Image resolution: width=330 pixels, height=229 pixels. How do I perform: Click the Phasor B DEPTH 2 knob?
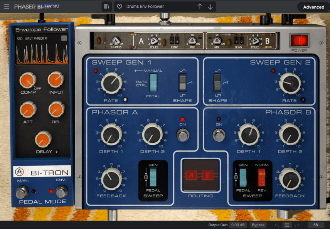(x=290, y=135)
